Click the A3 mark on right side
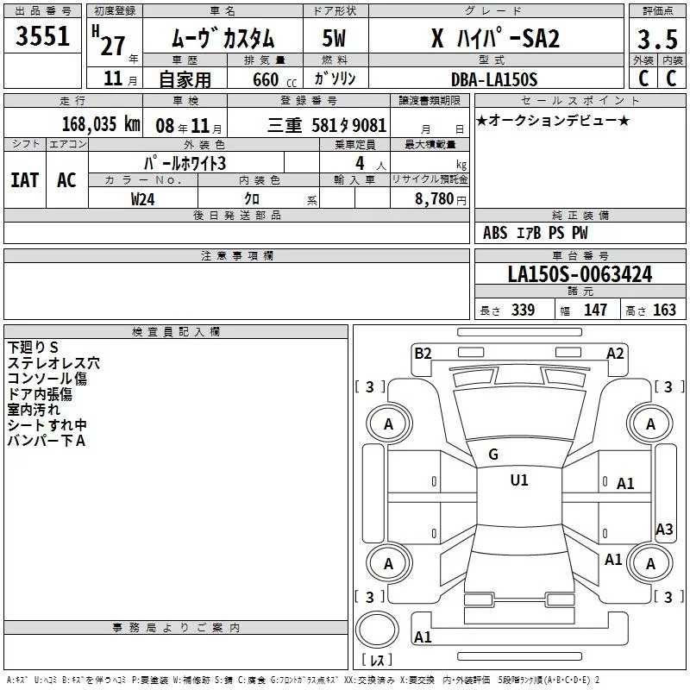690x690 pixels. click(x=664, y=529)
